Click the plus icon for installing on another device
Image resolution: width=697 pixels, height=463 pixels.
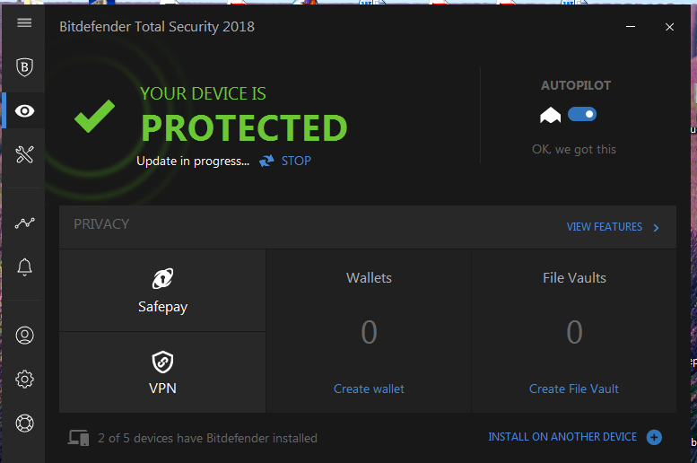coord(654,437)
